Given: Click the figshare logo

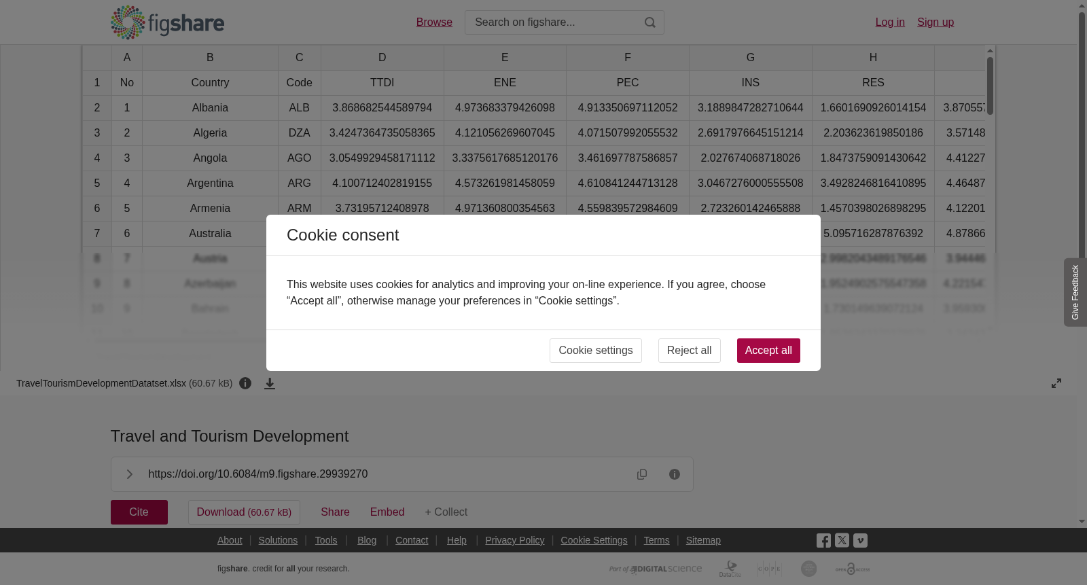Looking at the screenshot, I should point(167,22).
